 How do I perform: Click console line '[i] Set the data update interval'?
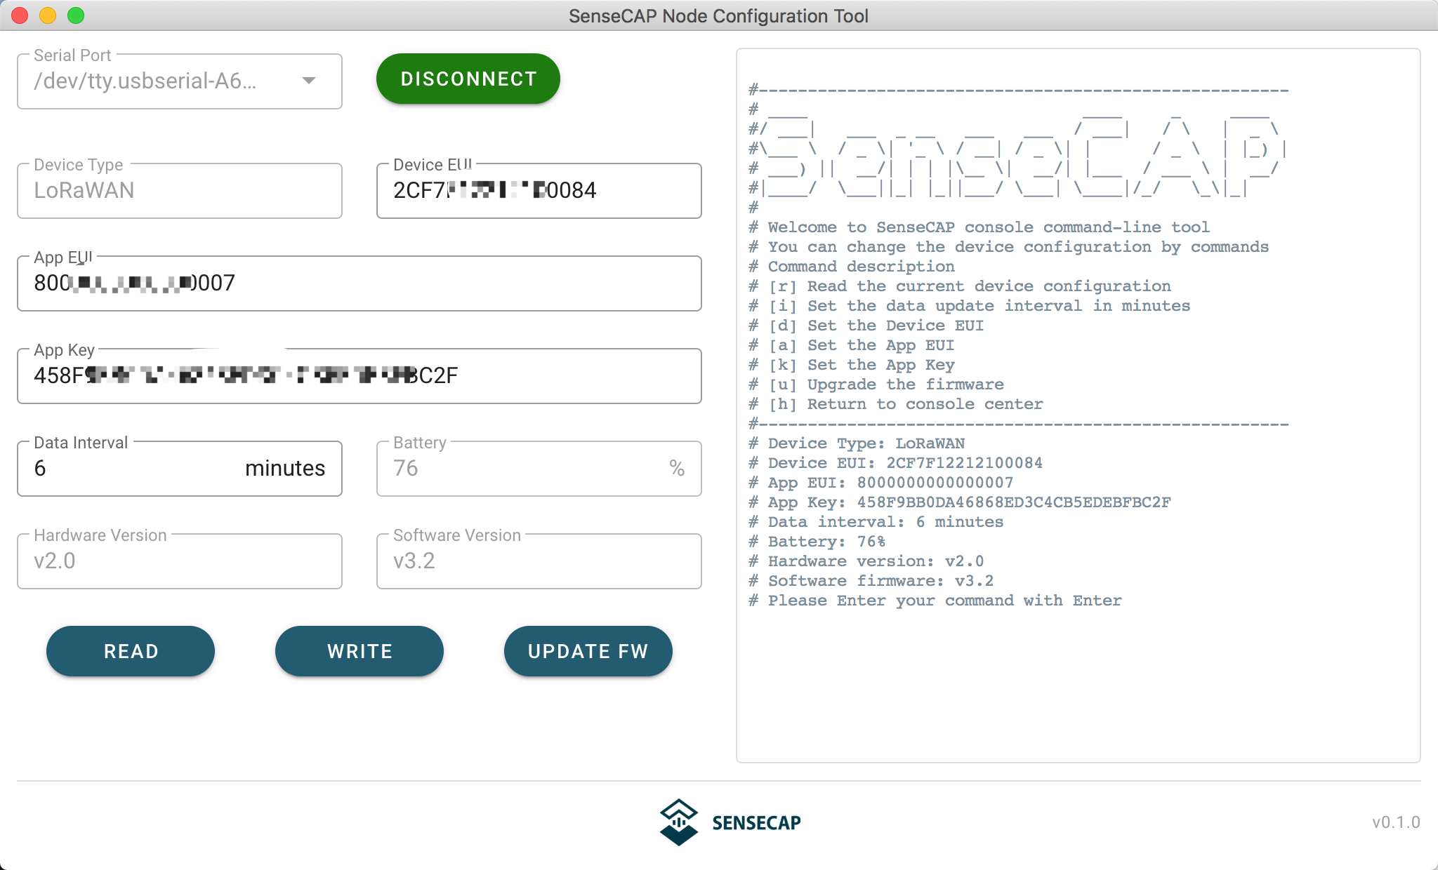[x=969, y=306]
